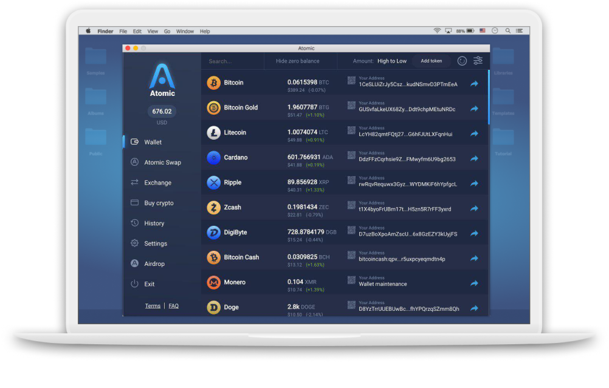
Task: Click the Doge coin icon
Action: tap(213, 307)
